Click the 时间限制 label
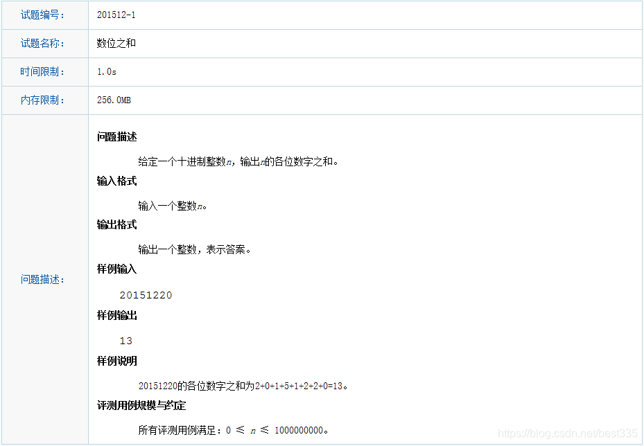This screenshot has height=446, width=644. [43, 72]
